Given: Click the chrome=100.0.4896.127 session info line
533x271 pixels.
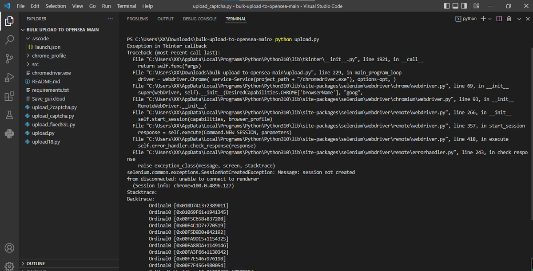Looking at the screenshot, I should pyautogui.click(x=183, y=185).
